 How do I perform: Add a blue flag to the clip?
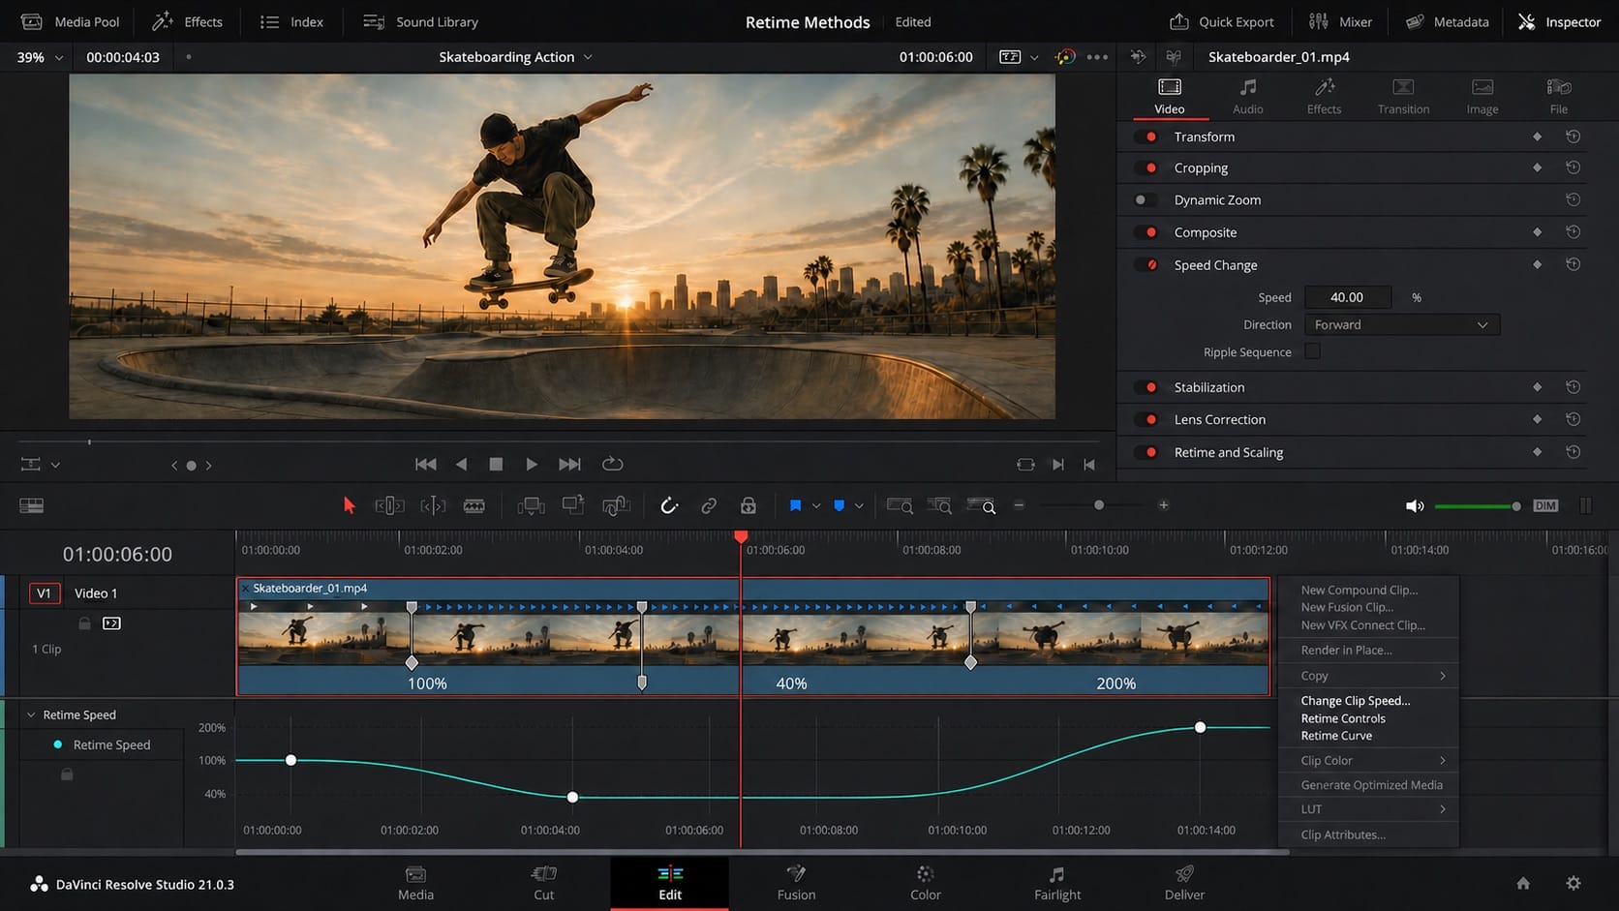(x=795, y=505)
